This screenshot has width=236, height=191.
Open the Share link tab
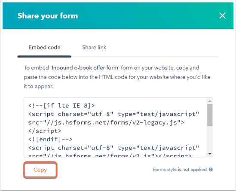point(94,48)
